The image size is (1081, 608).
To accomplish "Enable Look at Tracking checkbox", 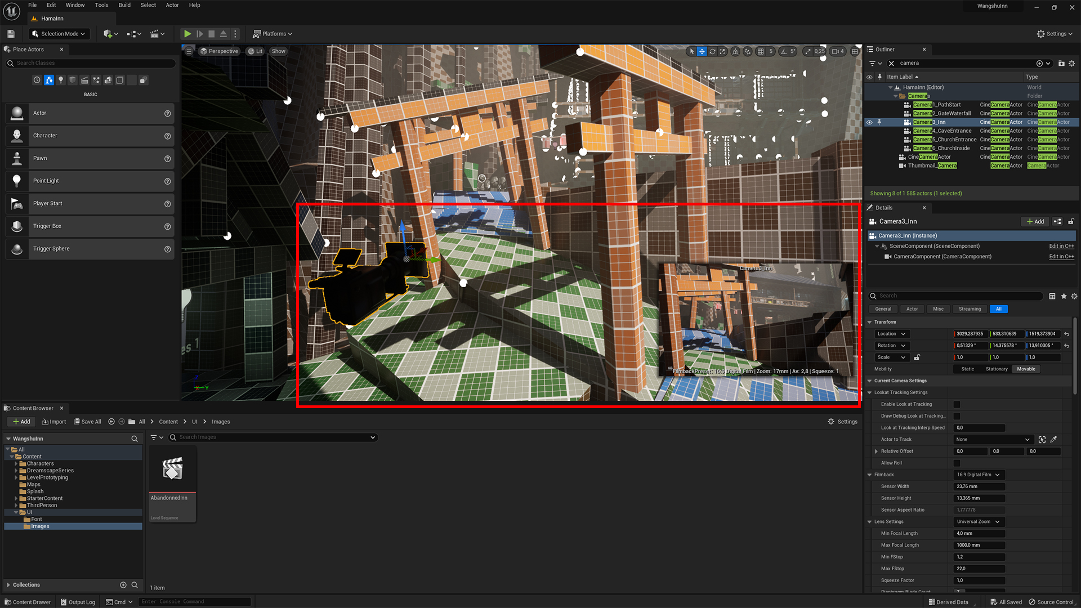I will pyautogui.click(x=957, y=404).
